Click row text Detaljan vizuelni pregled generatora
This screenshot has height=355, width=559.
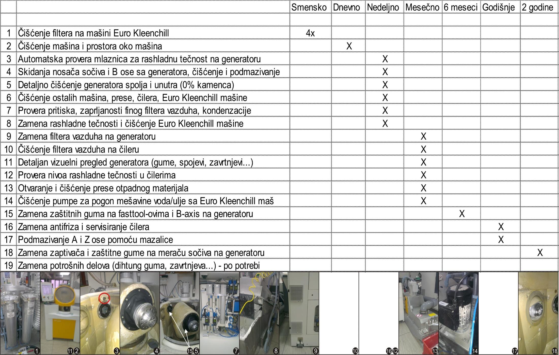tap(135, 162)
